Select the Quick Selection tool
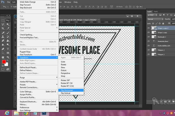This screenshot has height=116, width=175. [8, 24]
